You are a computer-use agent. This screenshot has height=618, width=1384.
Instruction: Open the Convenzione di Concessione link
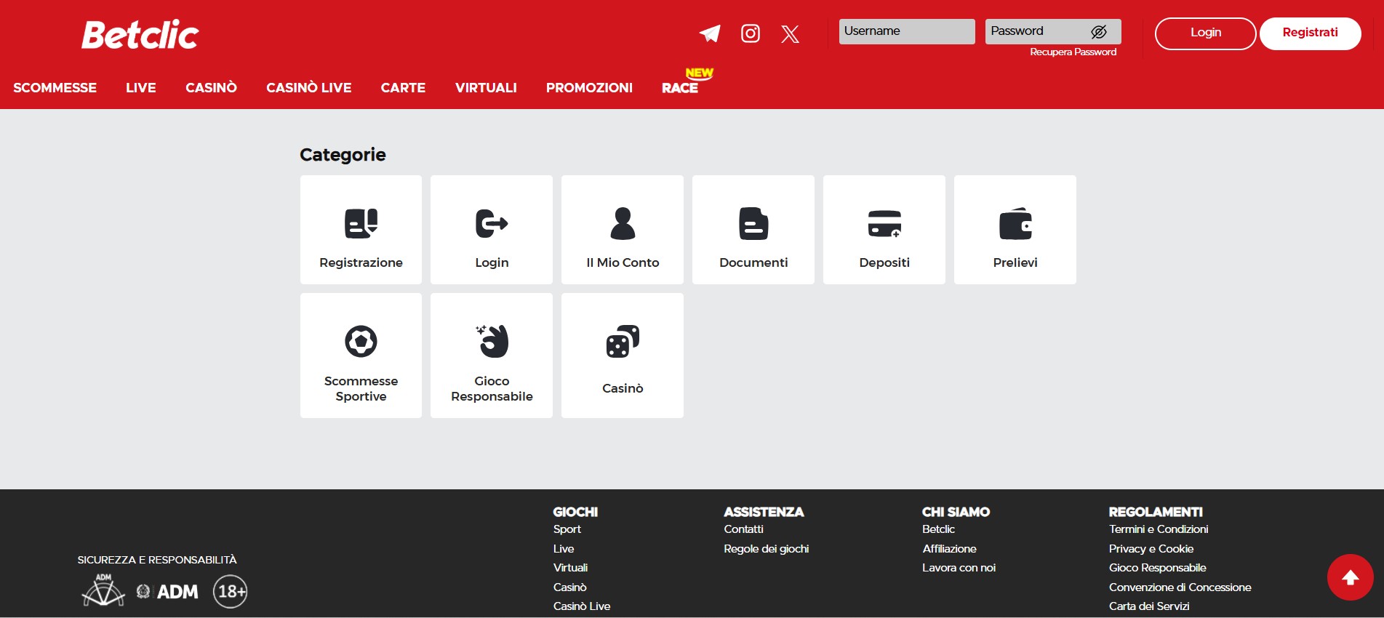tap(1180, 587)
